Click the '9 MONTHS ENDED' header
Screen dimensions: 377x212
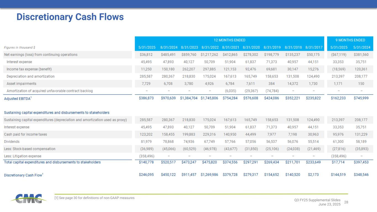click(350, 40)
